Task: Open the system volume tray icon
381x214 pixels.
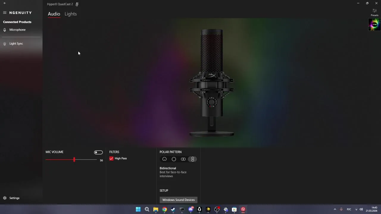Action: [x=361, y=209]
